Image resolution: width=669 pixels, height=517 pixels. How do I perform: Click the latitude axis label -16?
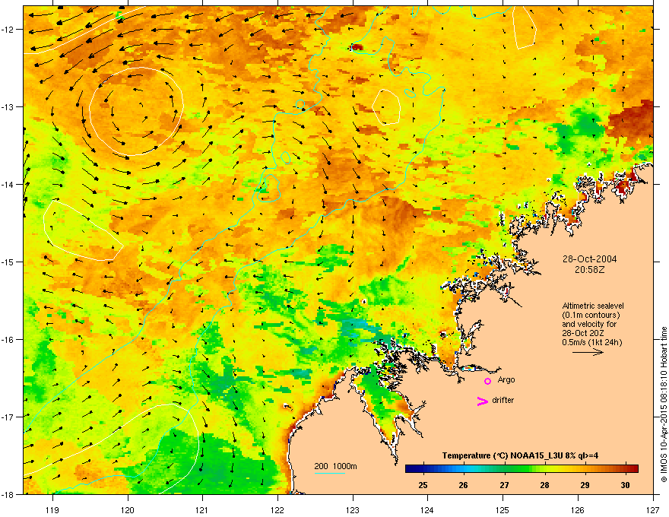point(9,340)
